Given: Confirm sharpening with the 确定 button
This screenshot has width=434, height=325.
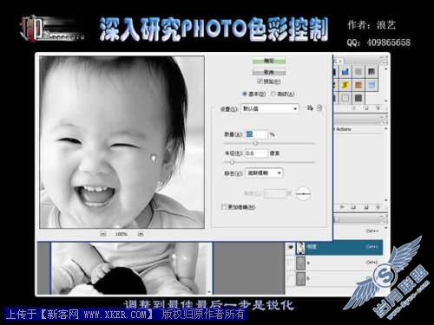Looking at the screenshot, I should (269, 61).
